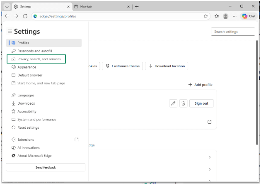The height and width of the screenshot is (184, 261).
Task: Open the profile avatar menu
Action: point(225,16)
